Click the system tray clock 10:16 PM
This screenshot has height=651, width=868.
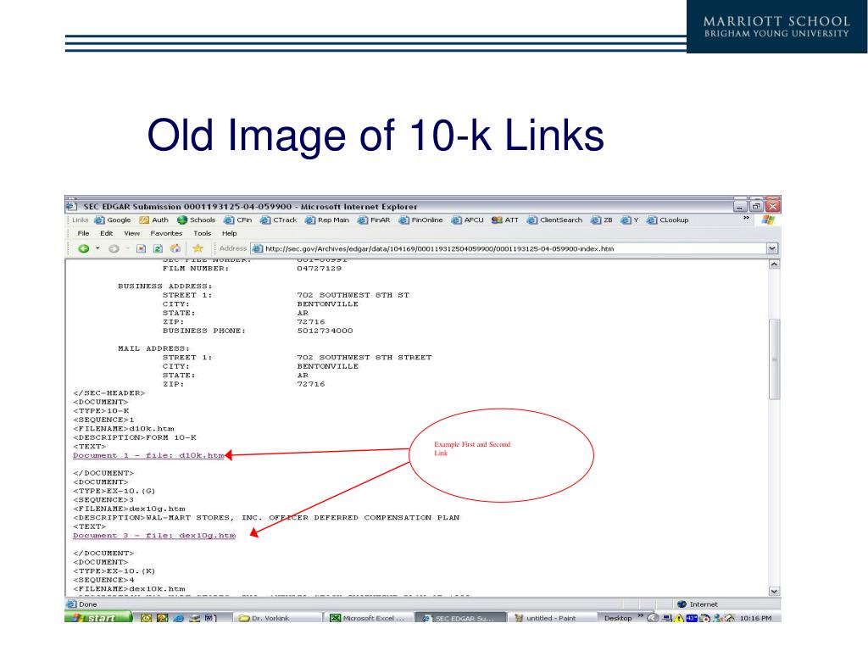[x=755, y=618]
